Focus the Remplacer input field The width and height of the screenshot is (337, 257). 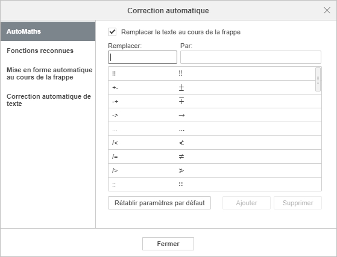(x=142, y=57)
